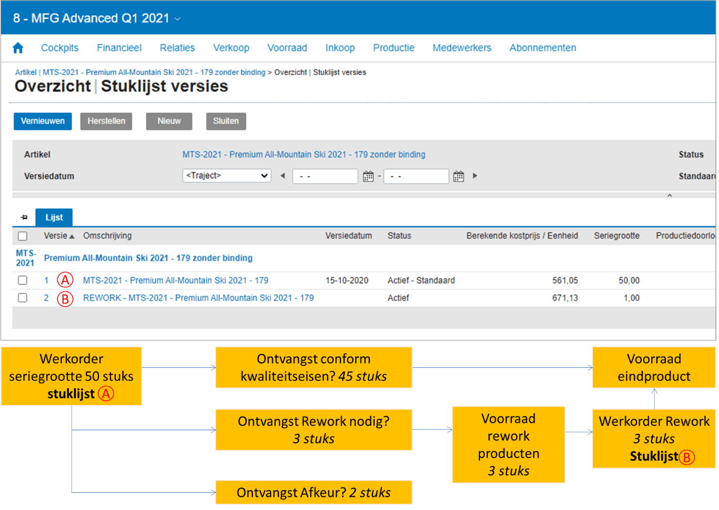Open the Voorraad menu

(x=287, y=48)
